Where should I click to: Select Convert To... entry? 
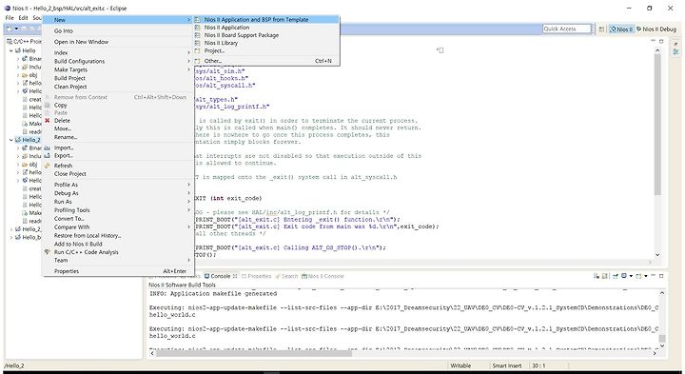coord(118,219)
